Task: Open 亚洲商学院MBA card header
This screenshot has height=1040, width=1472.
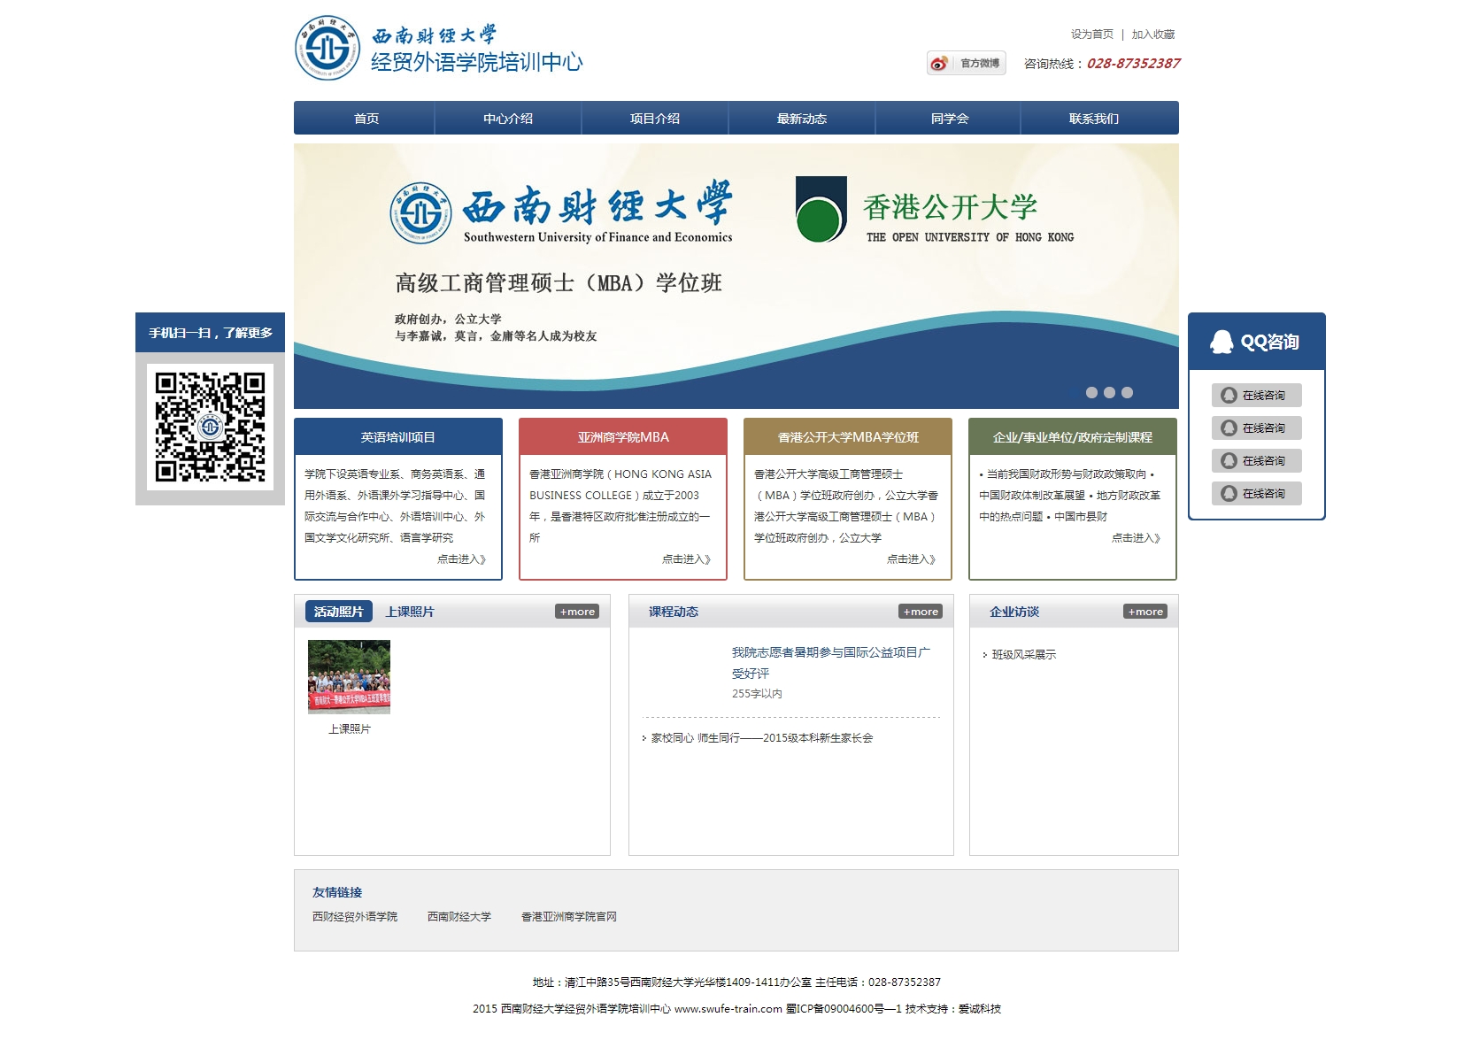Action: [x=623, y=437]
